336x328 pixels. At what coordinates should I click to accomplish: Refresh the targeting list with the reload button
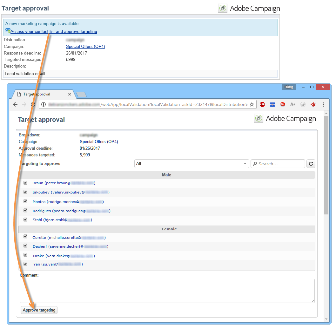click(311, 164)
